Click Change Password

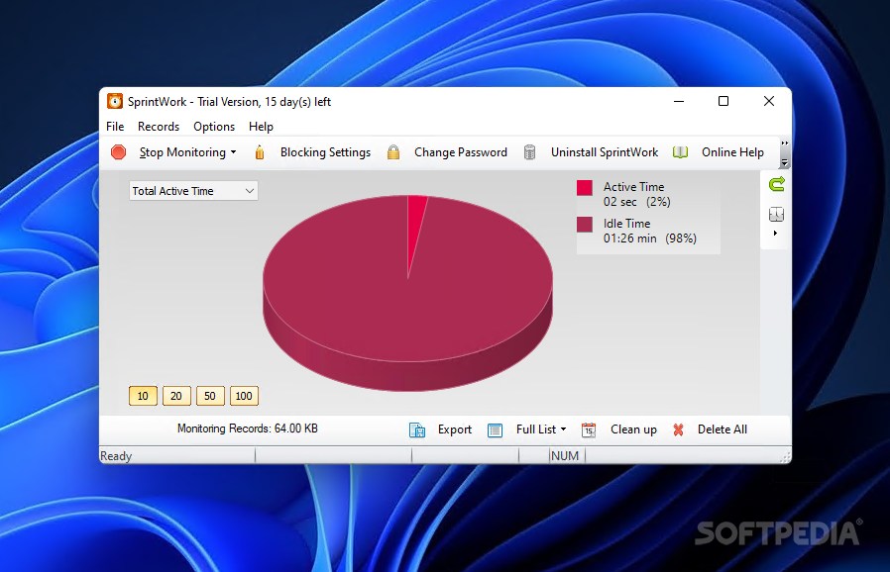pyautogui.click(x=460, y=152)
